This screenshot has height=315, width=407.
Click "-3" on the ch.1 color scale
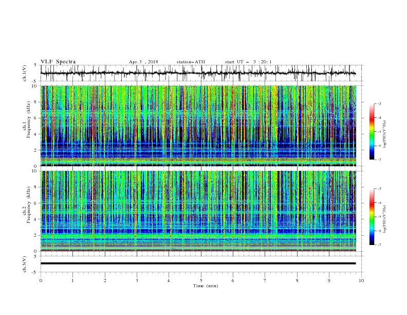point(379,103)
